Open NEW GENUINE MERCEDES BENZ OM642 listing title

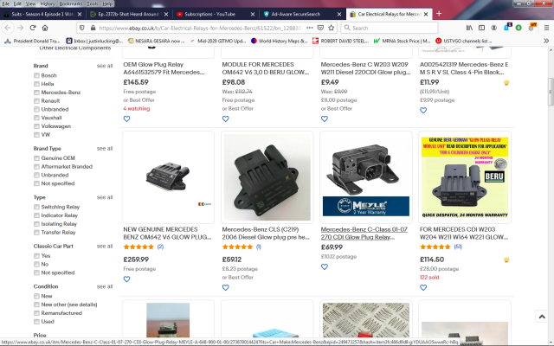167,233
